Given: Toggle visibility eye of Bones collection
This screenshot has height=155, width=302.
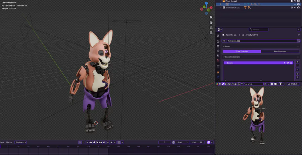Looking at the screenshot, I should coord(288,63).
